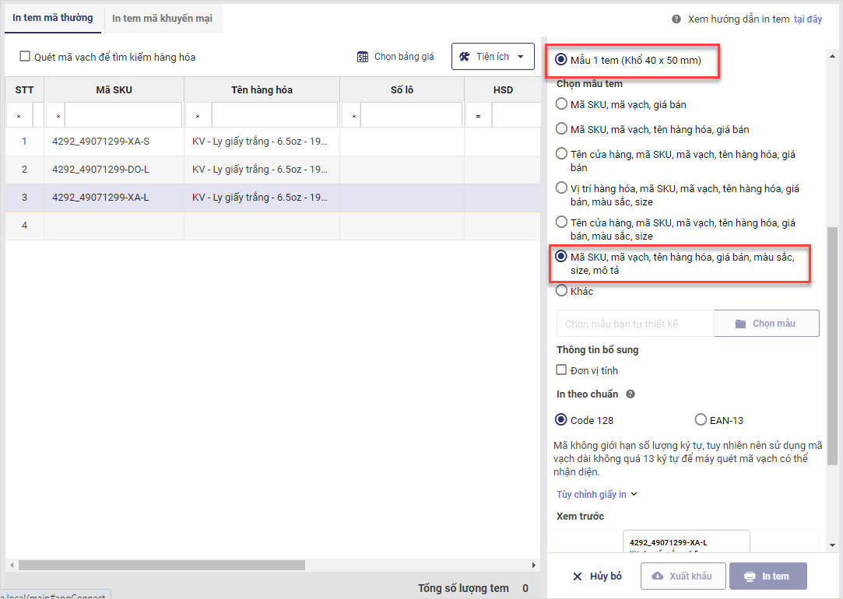Click Chọn bảng giá
The image size is (843, 599).
click(x=395, y=57)
